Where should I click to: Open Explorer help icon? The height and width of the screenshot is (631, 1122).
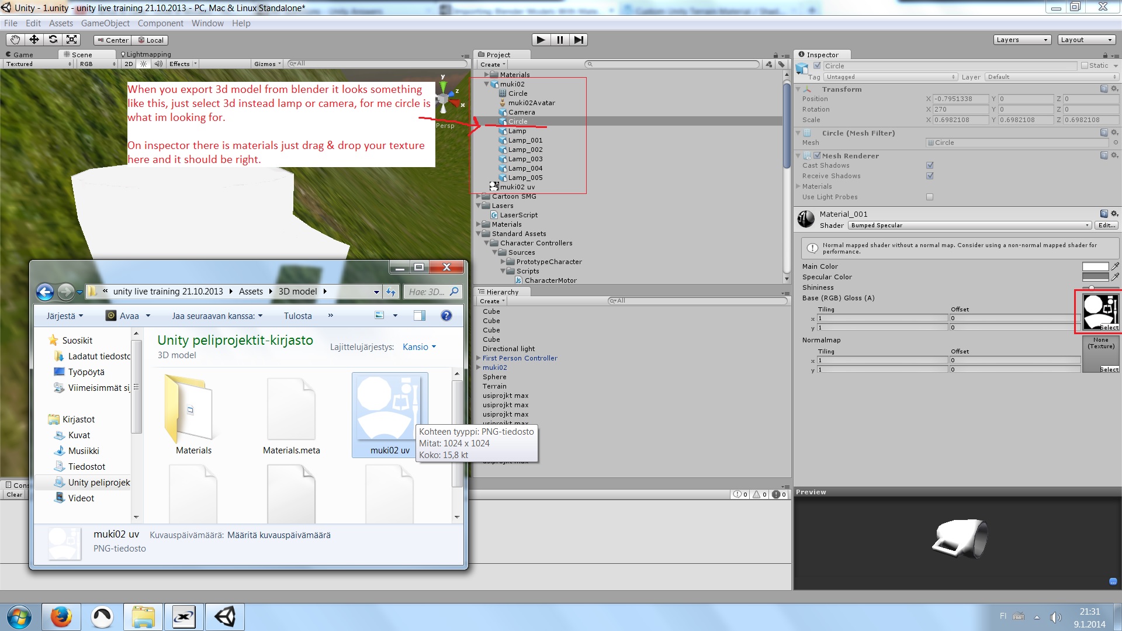tap(446, 315)
